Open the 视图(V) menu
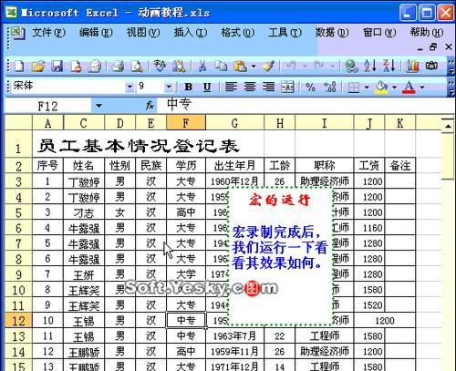This screenshot has width=456, height=371. (143, 32)
